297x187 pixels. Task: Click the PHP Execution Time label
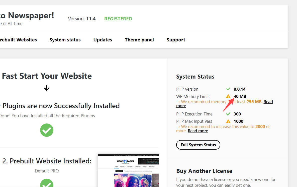pyautogui.click(x=194, y=114)
